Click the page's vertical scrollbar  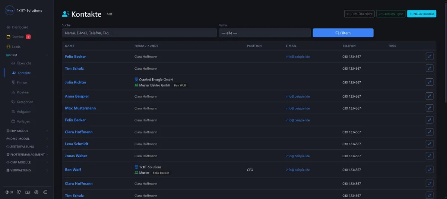(x=446, y=52)
